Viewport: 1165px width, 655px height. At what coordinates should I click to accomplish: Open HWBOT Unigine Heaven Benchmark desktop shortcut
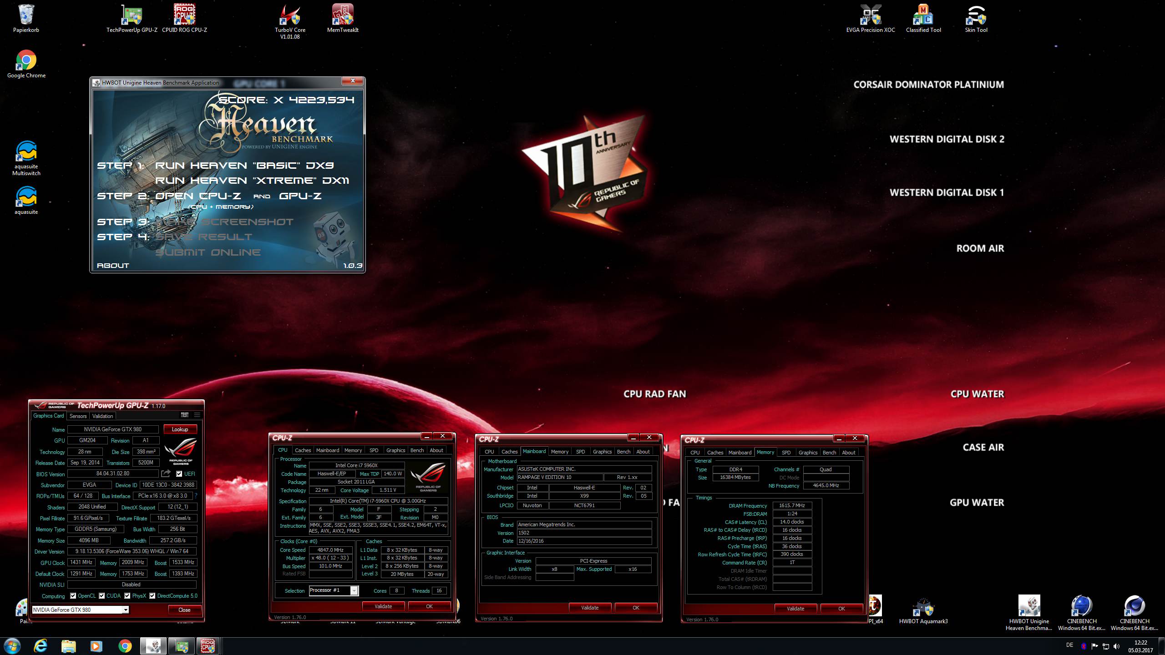tap(1029, 613)
